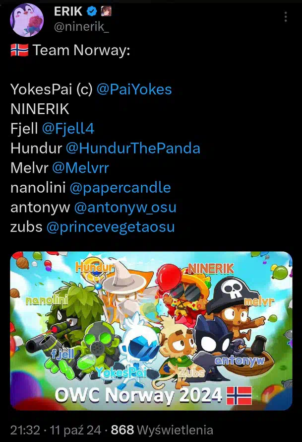Viewport: 302px width, 442px height.
Task: Open the @papercandle mention
Action: point(120,188)
